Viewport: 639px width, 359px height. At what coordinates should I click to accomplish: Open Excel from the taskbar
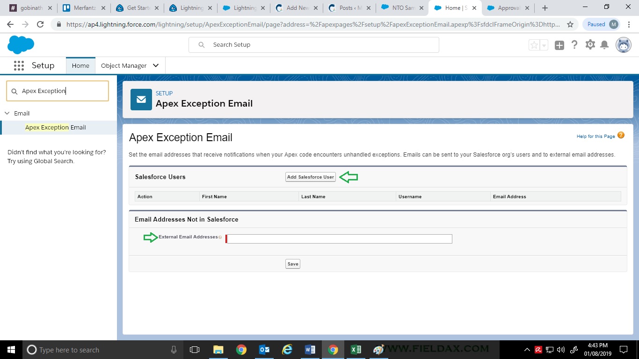click(x=356, y=350)
